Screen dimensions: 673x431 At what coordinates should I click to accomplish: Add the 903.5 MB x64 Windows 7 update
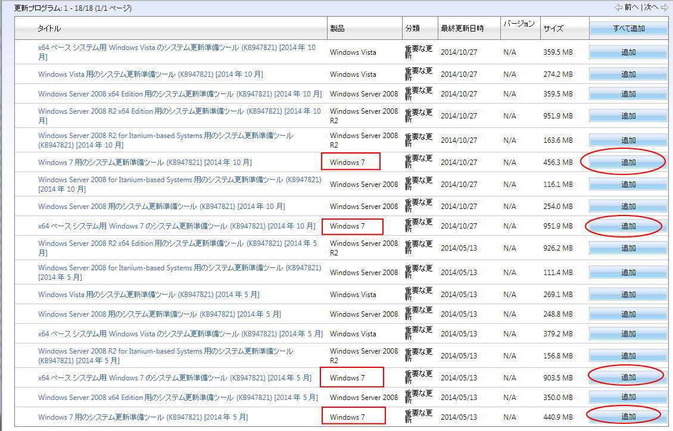628,377
